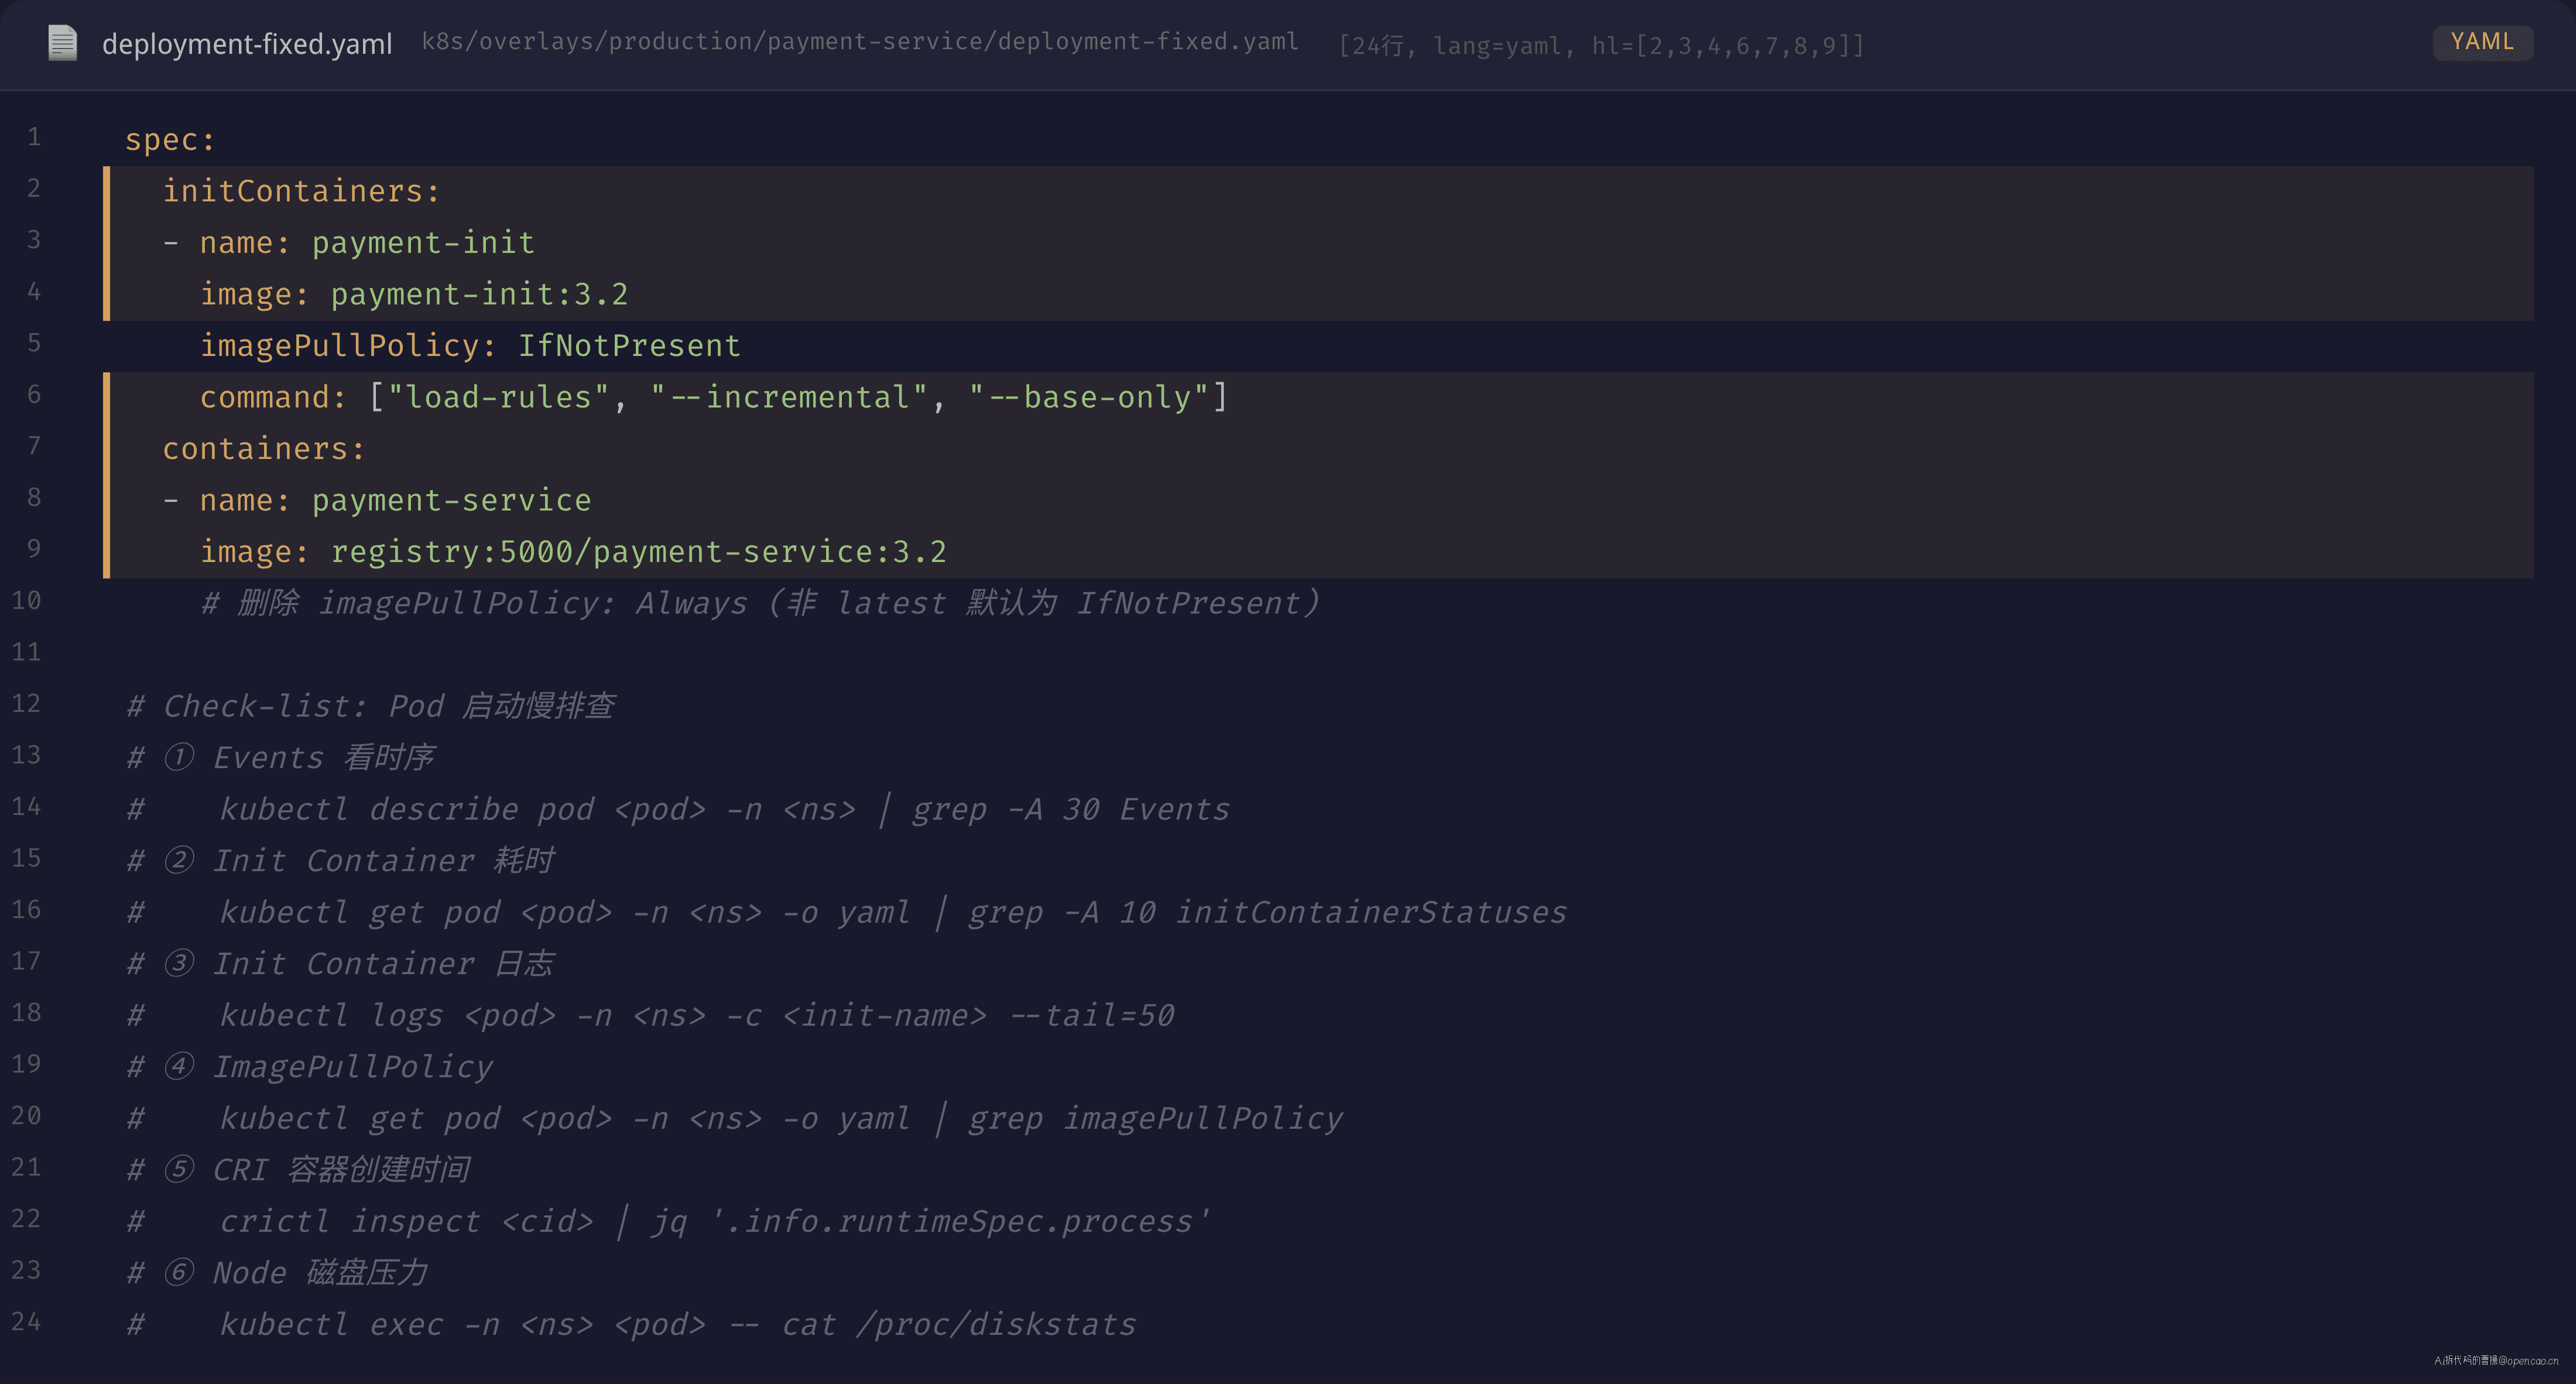Click the orange highlight bar beside line 3
Viewport: 2576px width, 1384px height.
106,243
